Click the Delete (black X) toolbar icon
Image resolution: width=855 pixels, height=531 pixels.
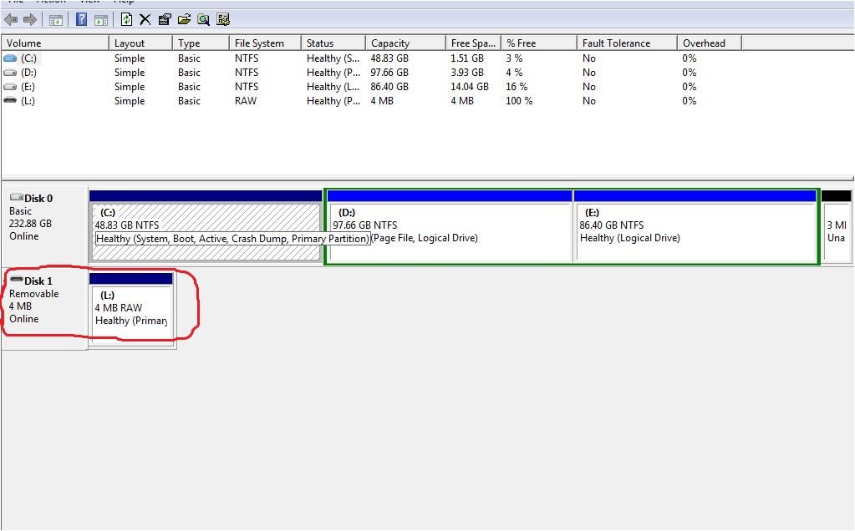click(145, 19)
